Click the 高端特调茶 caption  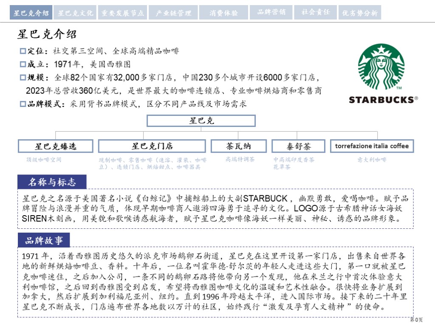[240, 160]
